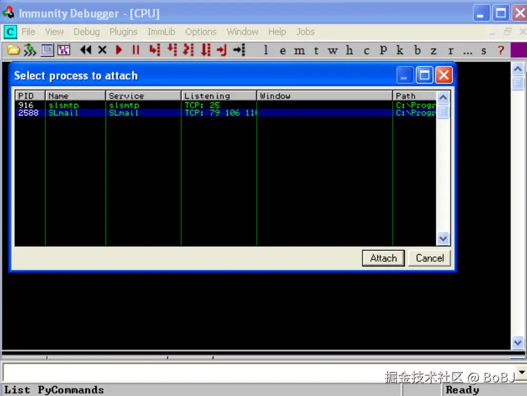Click the Attach button
Image resolution: width=527 pixels, height=396 pixels.
coord(383,258)
